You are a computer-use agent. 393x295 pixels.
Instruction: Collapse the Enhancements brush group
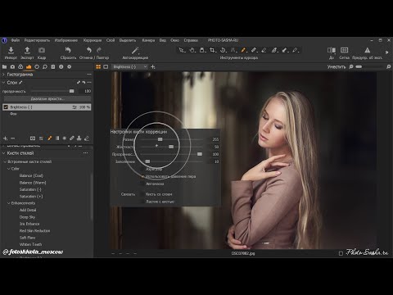coord(9,203)
